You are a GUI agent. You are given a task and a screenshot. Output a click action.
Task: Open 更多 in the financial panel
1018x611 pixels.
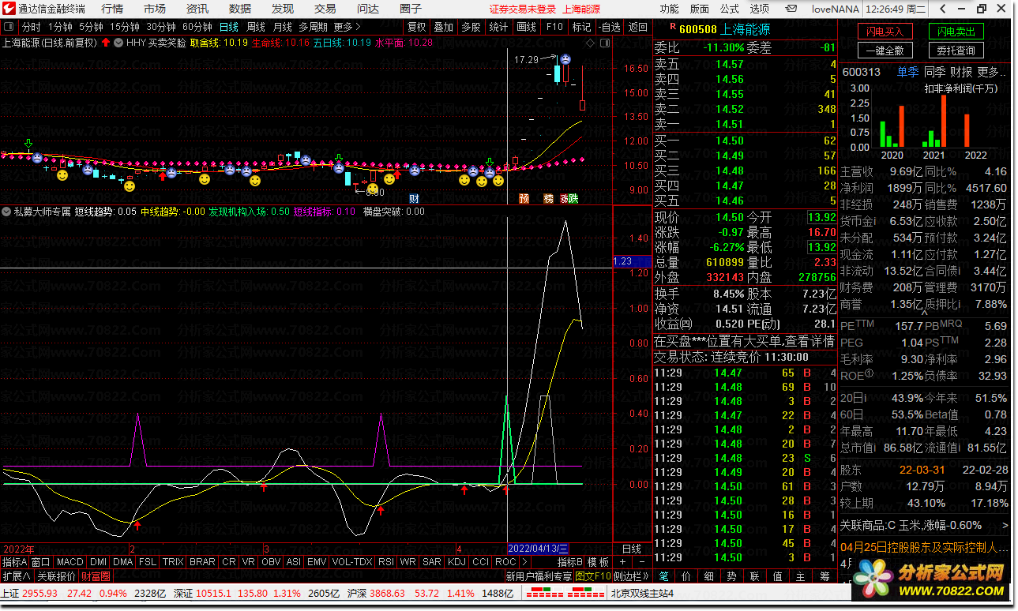coord(991,72)
